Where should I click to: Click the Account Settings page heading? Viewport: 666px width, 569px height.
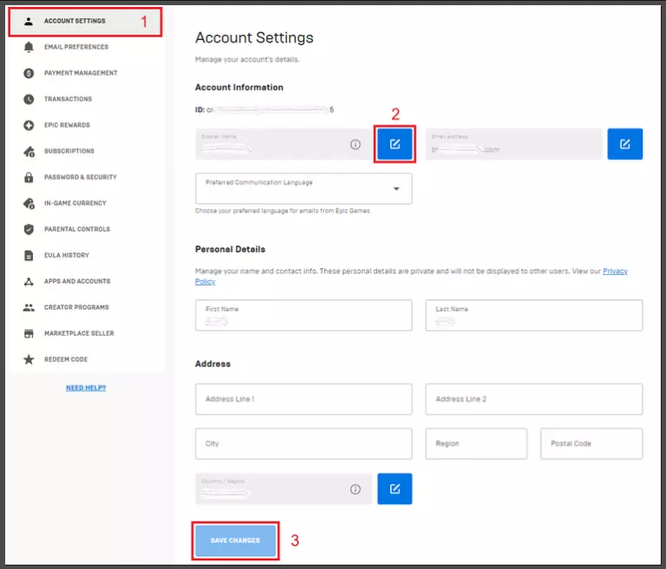tap(254, 38)
